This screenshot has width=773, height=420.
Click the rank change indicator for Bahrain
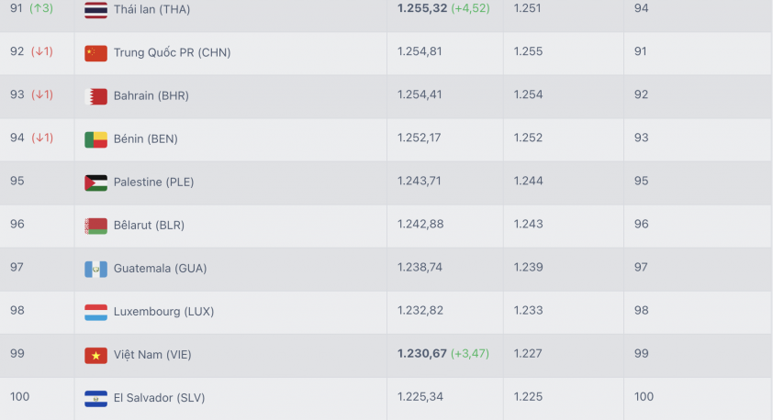click(42, 94)
